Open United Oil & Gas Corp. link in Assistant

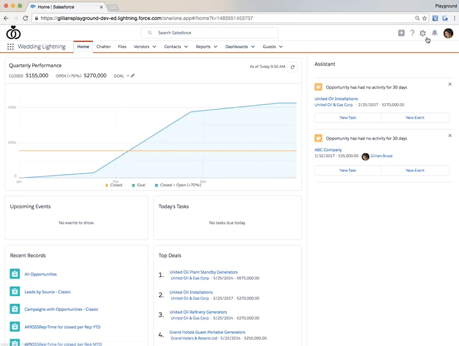pos(334,104)
